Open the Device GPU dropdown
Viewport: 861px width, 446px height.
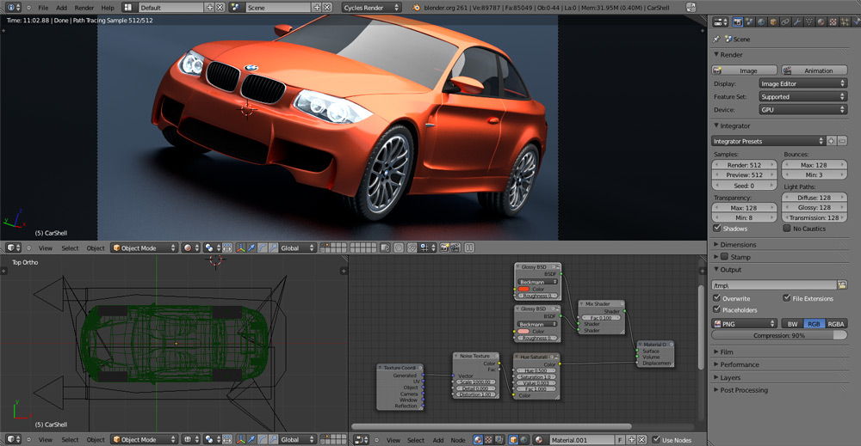[802, 110]
